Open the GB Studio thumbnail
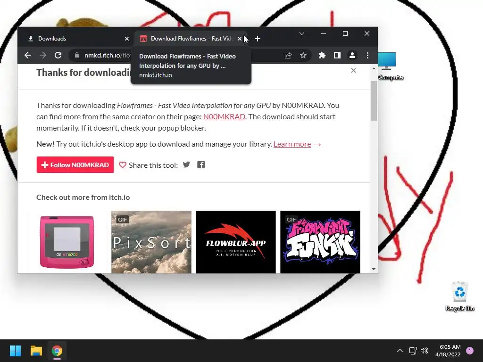The height and width of the screenshot is (362, 483). click(67, 242)
